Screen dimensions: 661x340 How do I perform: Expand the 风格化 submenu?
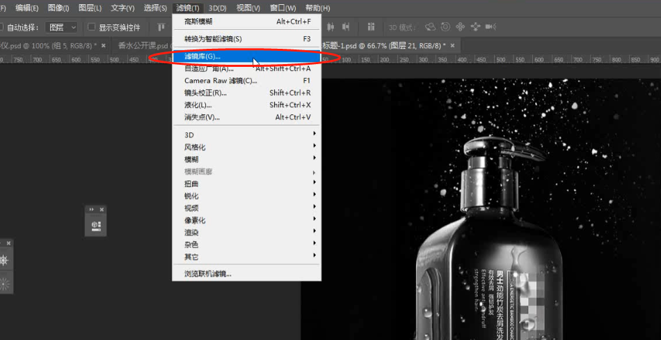coord(246,148)
